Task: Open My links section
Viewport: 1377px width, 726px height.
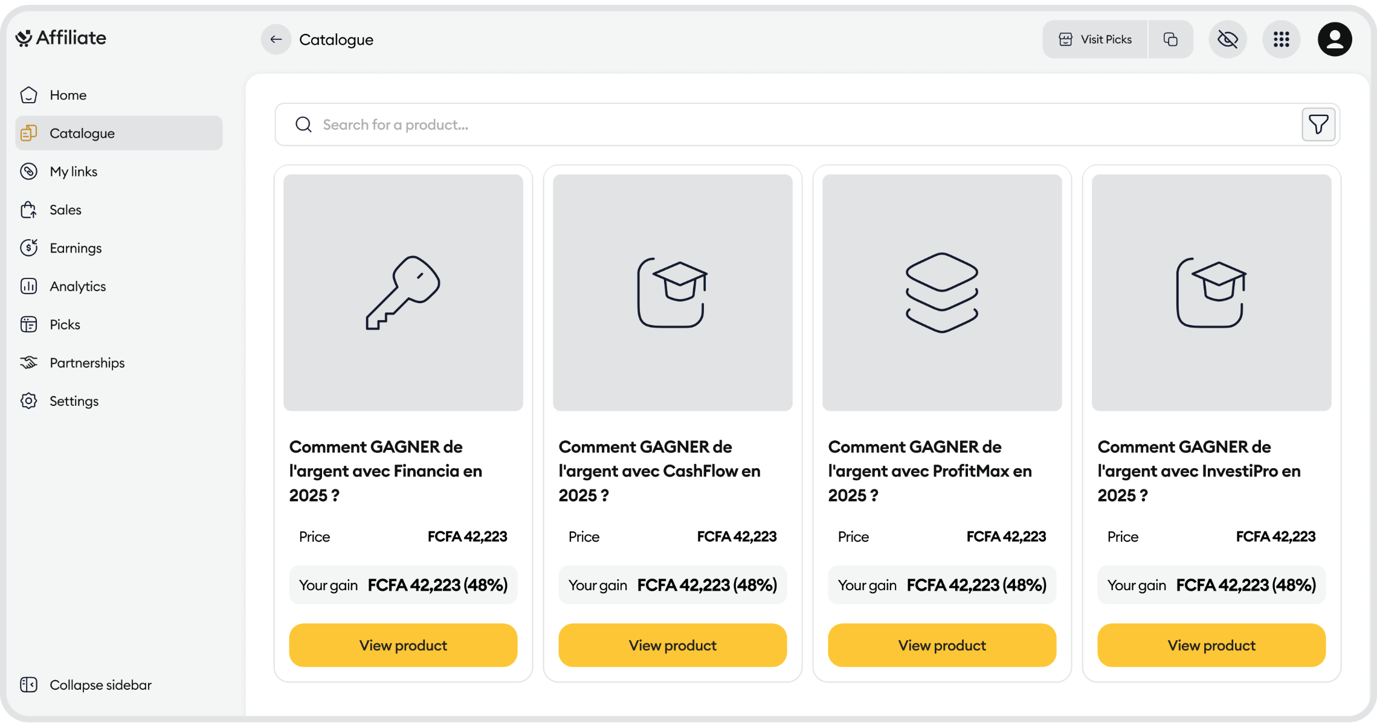Action: pos(73,172)
